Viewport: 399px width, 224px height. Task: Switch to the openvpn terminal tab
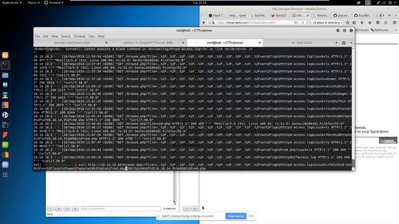pos(72,43)
